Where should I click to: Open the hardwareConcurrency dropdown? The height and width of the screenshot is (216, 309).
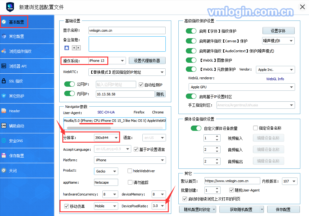[x=110, y=194]
